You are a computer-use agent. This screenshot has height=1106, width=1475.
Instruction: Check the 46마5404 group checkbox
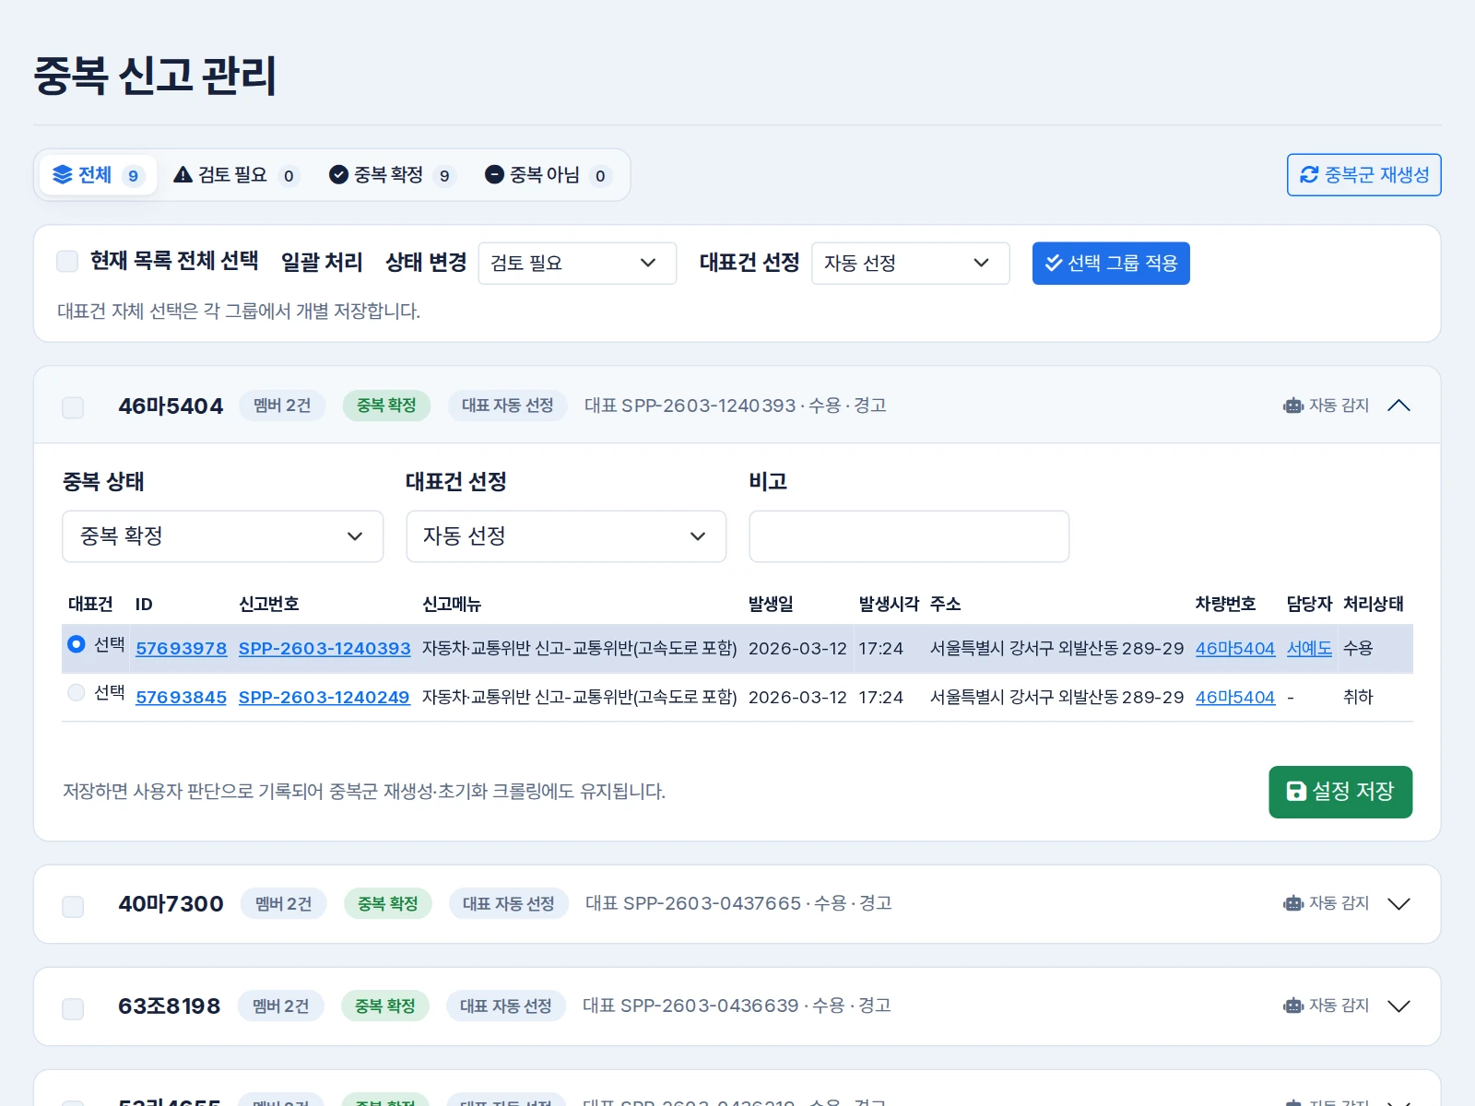(x=73, y=407)
